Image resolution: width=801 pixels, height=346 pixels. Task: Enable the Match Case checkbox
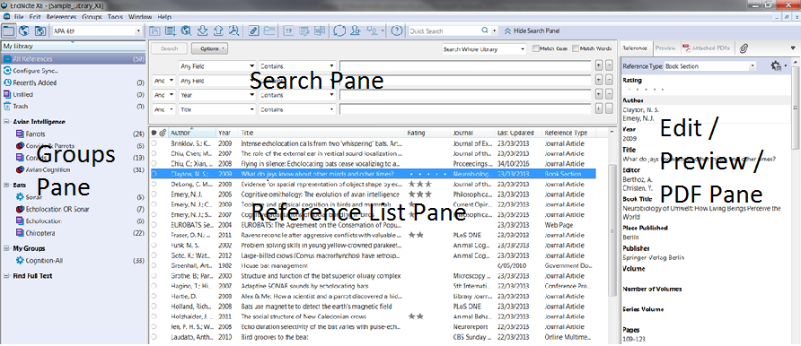[x=536, y=49]
